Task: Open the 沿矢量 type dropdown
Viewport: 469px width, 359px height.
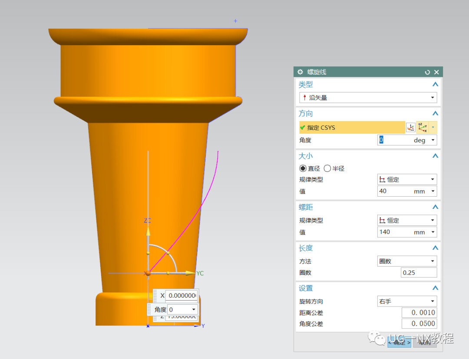Action: tap(368, 97)
